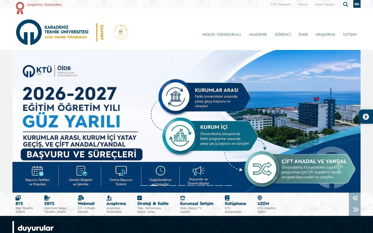Open the Sanal Kampüs link

(325, 4)
